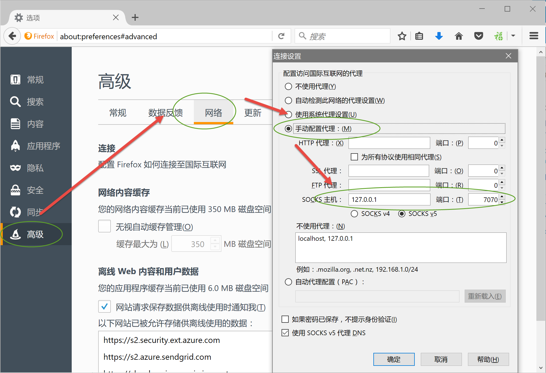Screen dimensions: 546x373
Task: Close the 选项 tab
Action: [x=116, y=18]
